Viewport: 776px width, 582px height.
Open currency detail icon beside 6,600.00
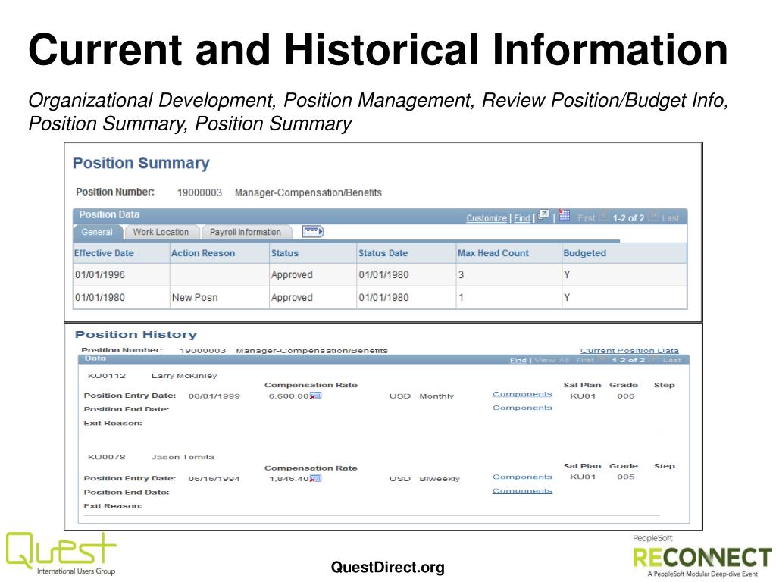coord(316,396)
